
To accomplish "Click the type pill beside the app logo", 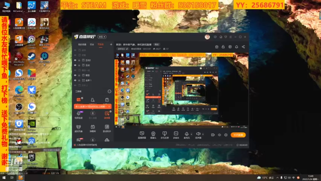I will pos(102,37).
